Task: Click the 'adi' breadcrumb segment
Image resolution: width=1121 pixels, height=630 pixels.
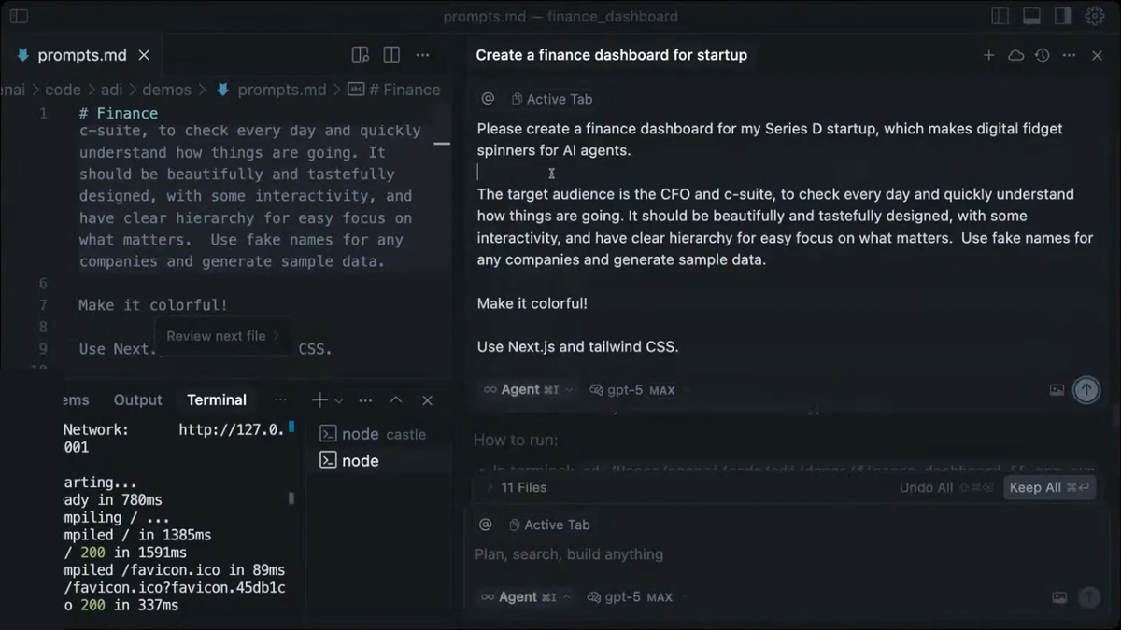Action: pos(111,90)
